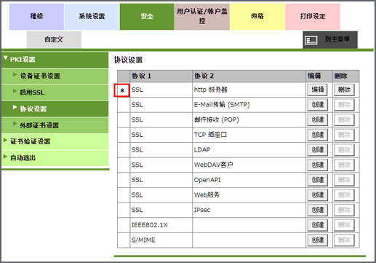Click the IEEE802.1X text
Viewport: 376px width, 263px height.
pyautogui.click(x=149, y=225)
